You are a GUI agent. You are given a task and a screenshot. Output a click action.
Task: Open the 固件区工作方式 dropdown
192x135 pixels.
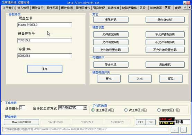[85, 108]
